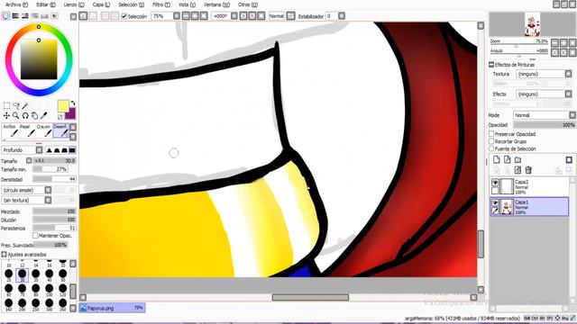Create a new layer folder
Viewport: 577px width, 324px height.
[517, 160]
